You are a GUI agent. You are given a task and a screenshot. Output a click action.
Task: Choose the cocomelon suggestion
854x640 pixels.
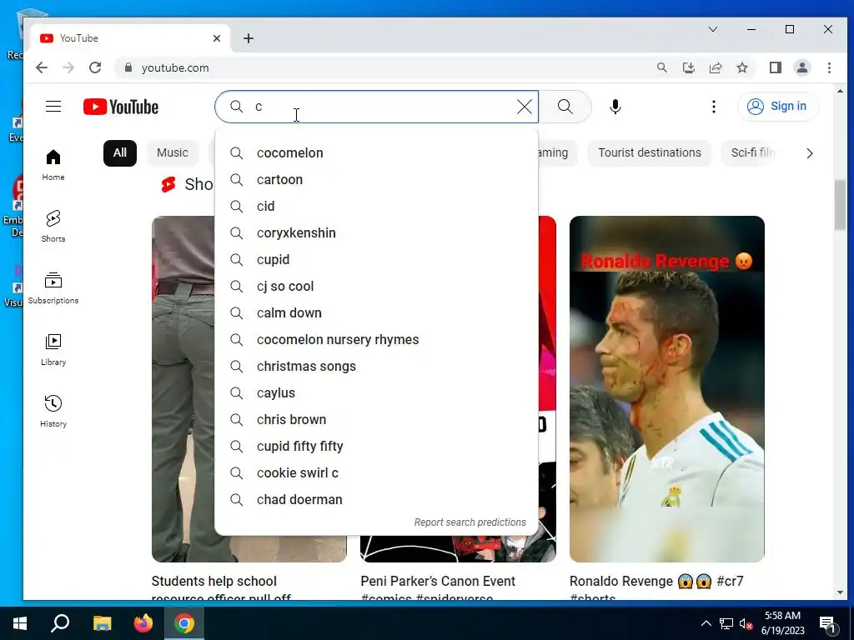coord(376,153)
